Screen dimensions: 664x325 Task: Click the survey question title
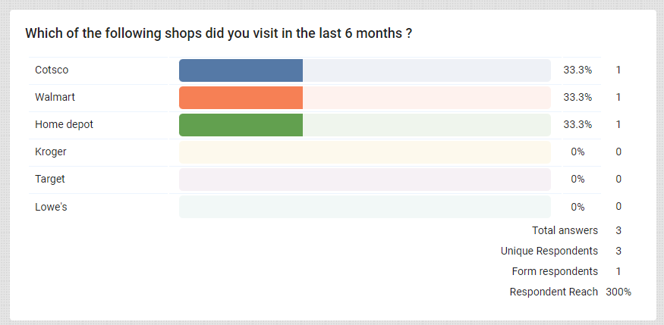tap(219, 34)
